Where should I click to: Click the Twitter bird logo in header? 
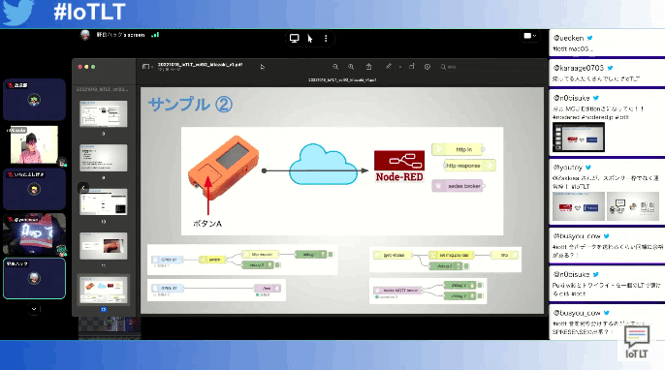click(17, 12)
